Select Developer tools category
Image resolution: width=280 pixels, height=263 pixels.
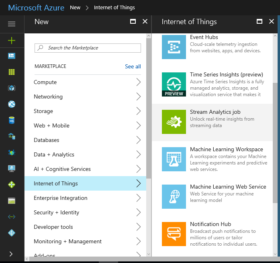point(85,227)
